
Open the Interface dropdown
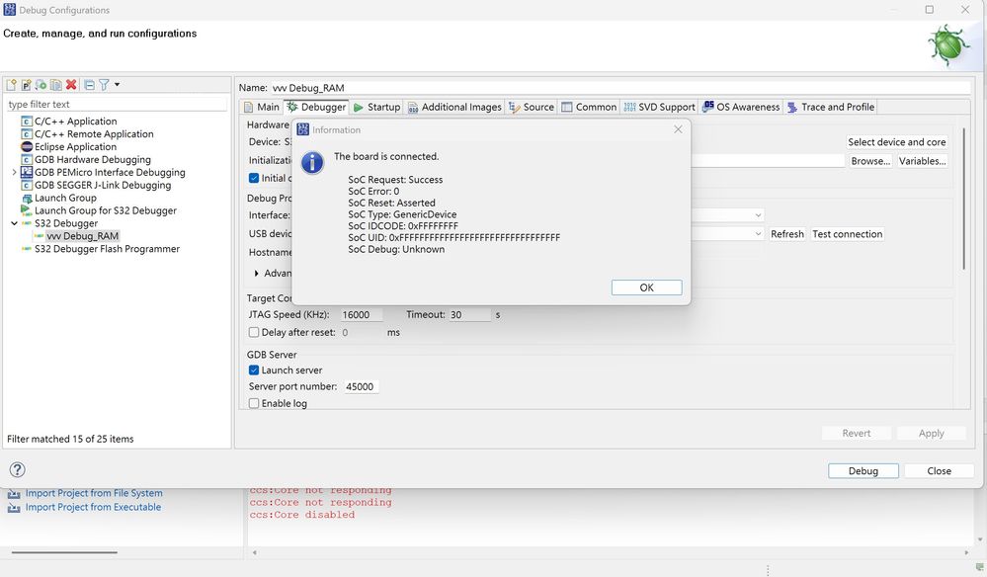point(758,215)
